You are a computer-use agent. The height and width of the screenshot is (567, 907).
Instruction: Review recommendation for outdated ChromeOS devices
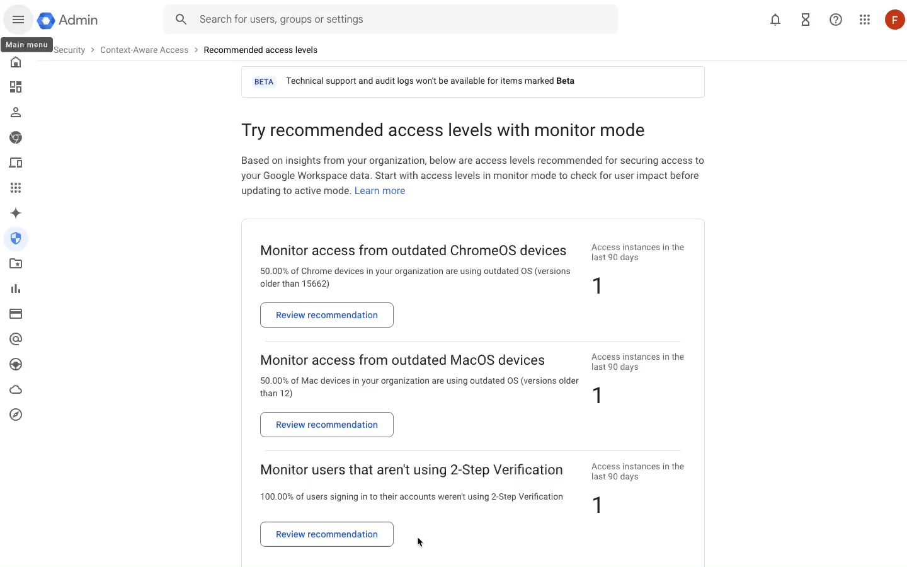coord(327,315)
